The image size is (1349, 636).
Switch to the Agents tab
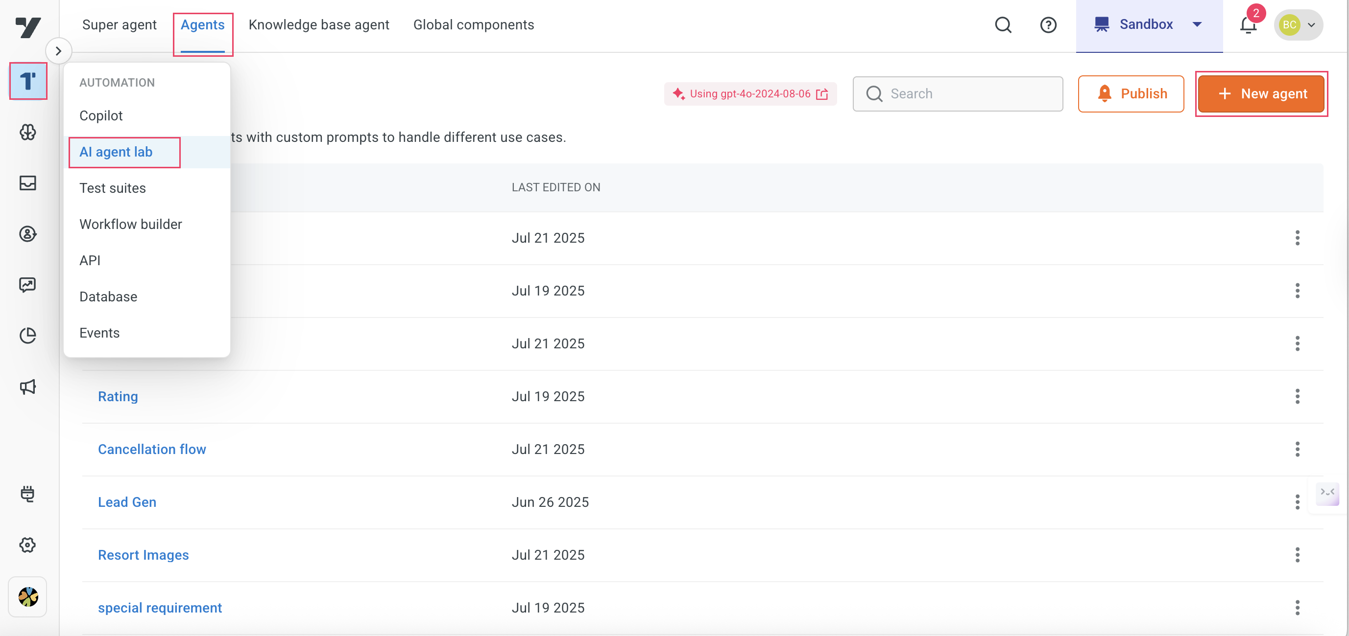point(203,24)
